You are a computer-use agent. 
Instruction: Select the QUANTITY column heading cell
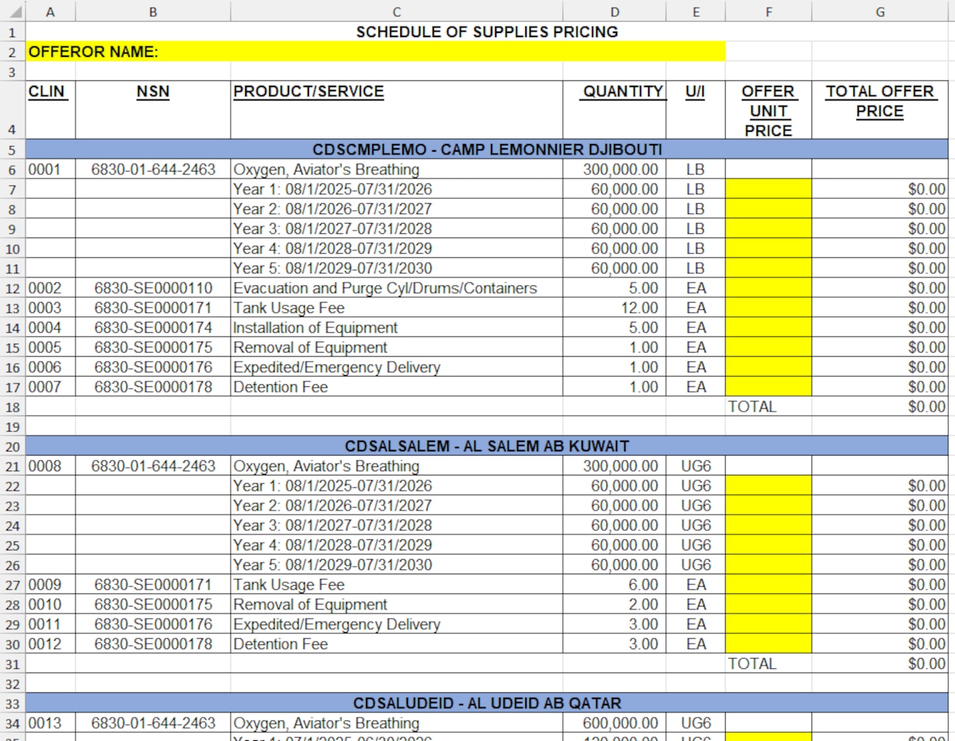[x=614, y=91]
